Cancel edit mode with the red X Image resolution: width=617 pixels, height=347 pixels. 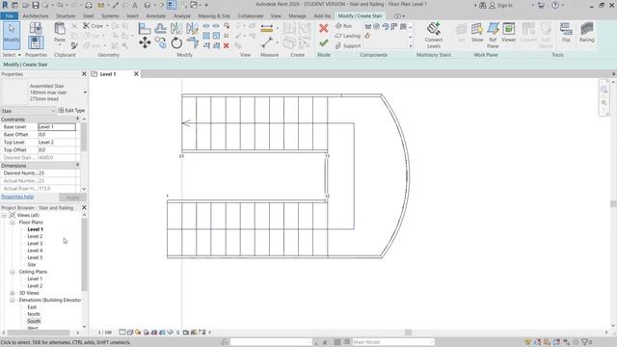pyautogui.click(x=324, y=28)
